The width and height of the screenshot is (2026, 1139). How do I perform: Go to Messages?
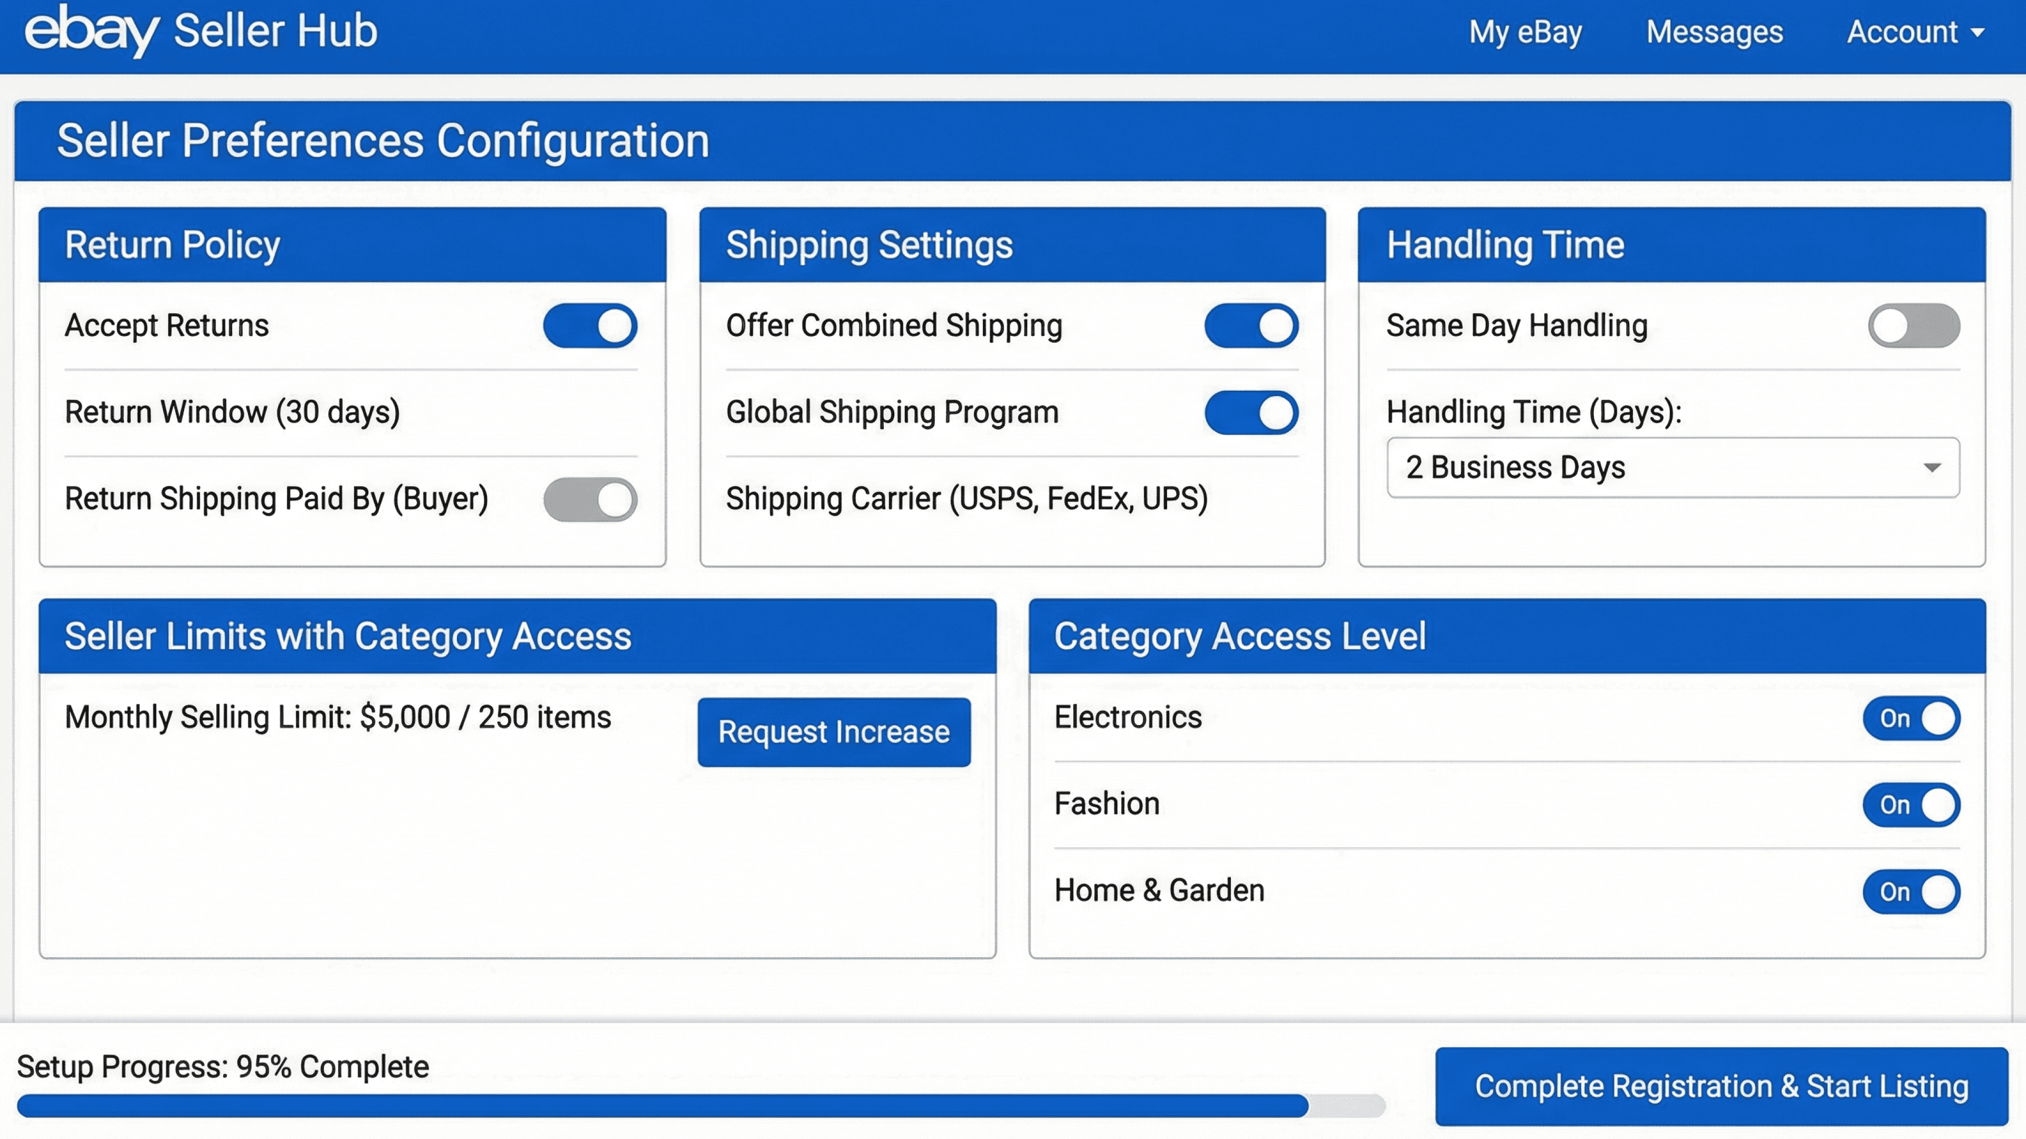tap(1715, 32)
